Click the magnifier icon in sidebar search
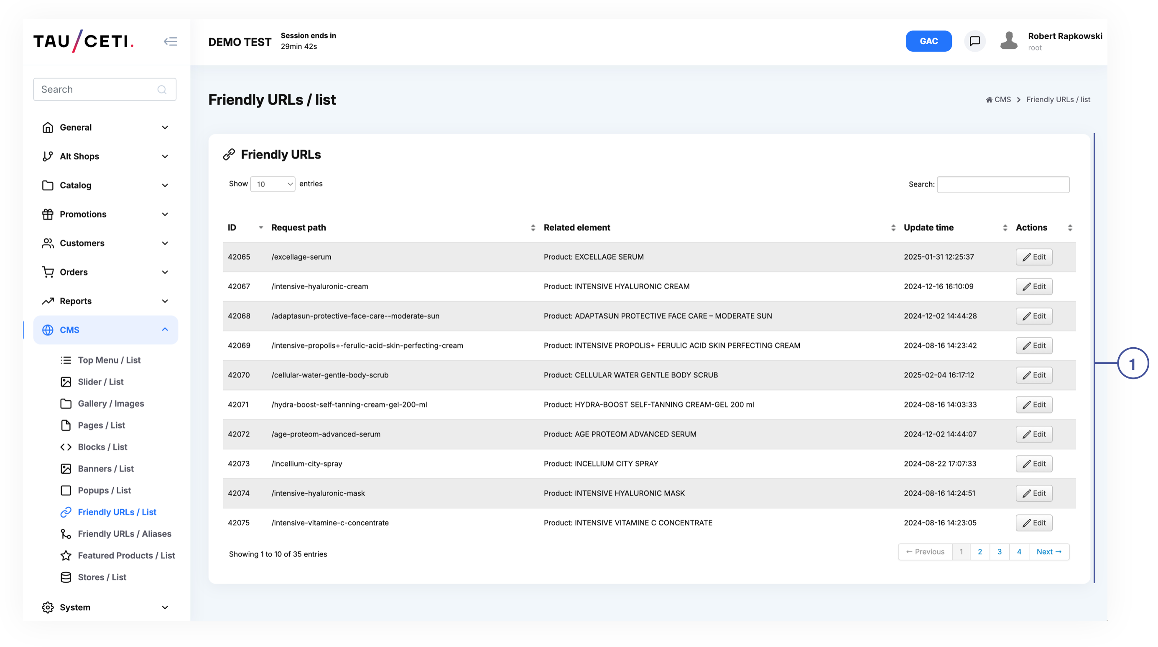Viewport: 1158px width, 647px height. (162, 89)
